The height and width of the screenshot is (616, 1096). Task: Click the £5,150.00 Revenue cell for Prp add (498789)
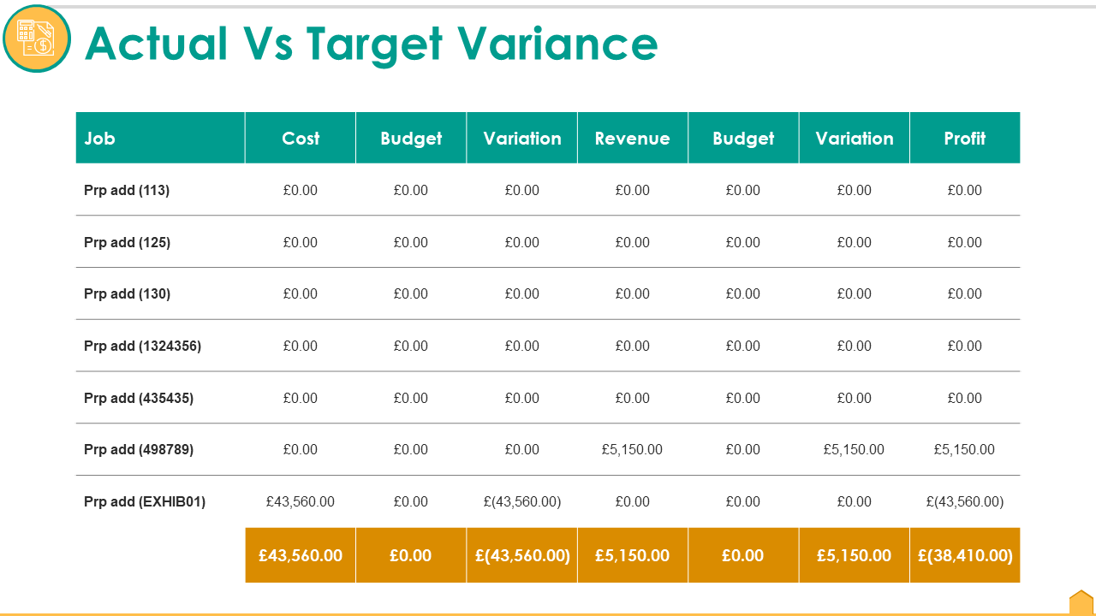pos(633,449)
